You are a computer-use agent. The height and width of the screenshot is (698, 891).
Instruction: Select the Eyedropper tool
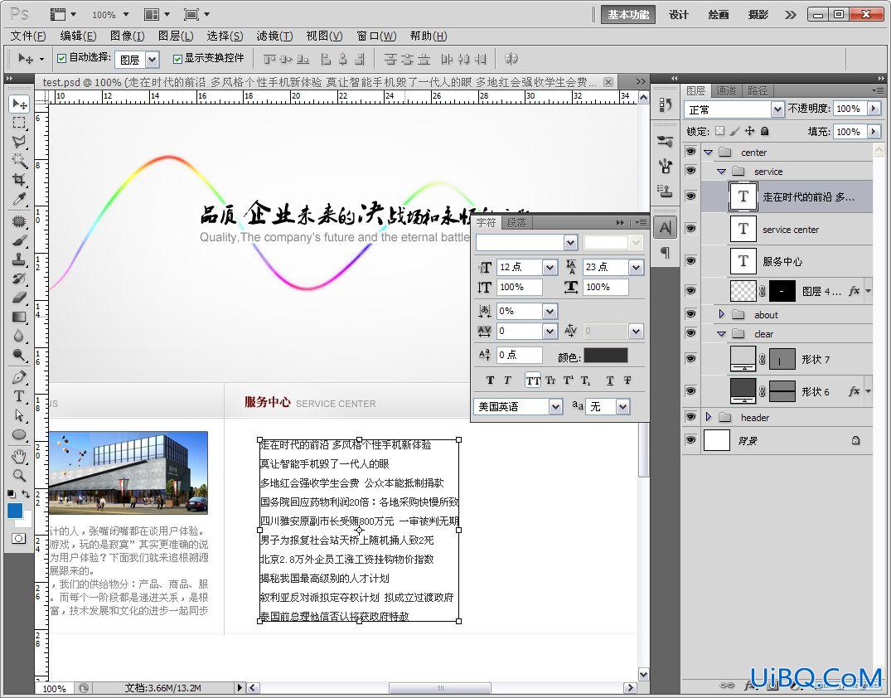click(x=19, y=199)
